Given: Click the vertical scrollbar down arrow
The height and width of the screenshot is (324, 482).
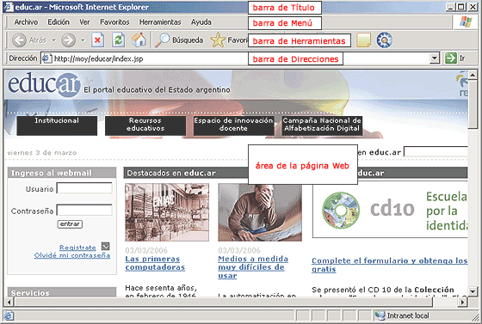Looking at the screenshot, I should 473,290.
